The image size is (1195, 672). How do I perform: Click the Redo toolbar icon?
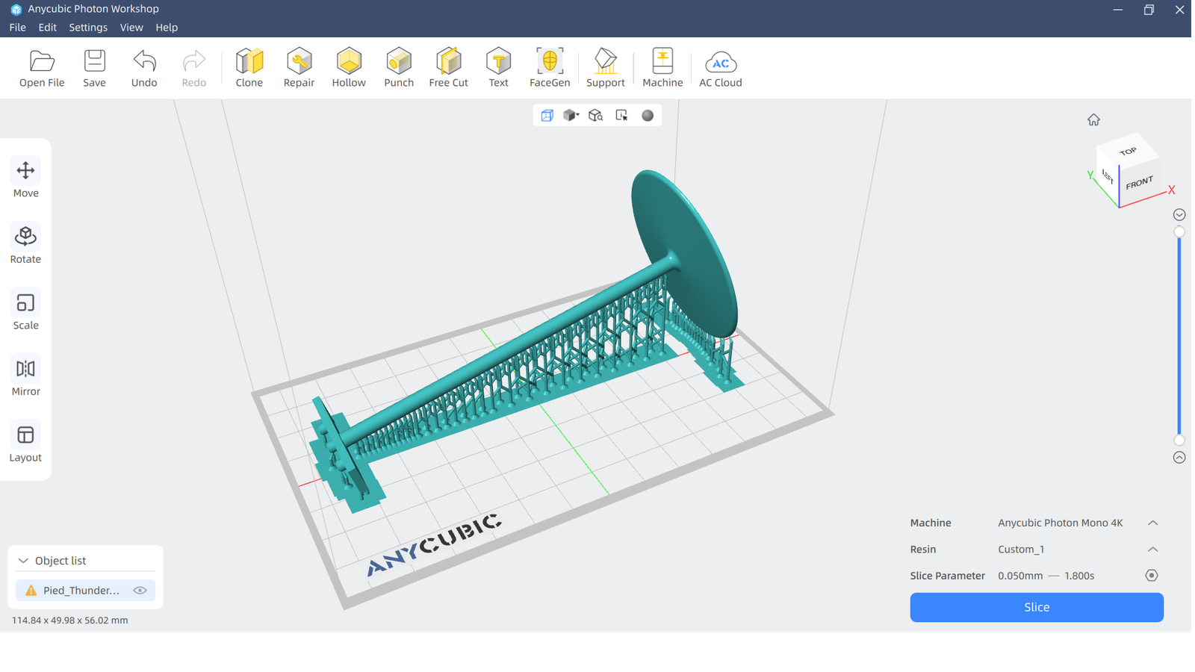pyautogui.click(x=194, y=68)
